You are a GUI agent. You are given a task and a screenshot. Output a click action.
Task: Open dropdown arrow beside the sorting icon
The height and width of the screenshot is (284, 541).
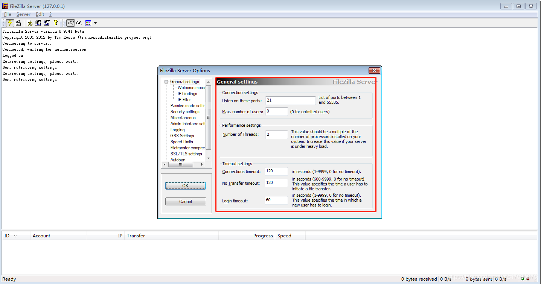pyautogui.click(x=95, y=23)
